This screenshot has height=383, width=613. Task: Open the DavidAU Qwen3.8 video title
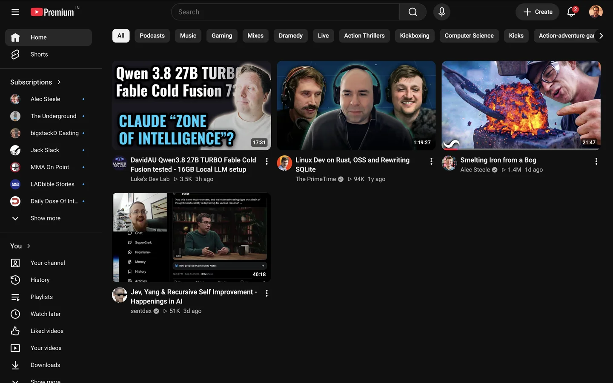tap(193, 165)
